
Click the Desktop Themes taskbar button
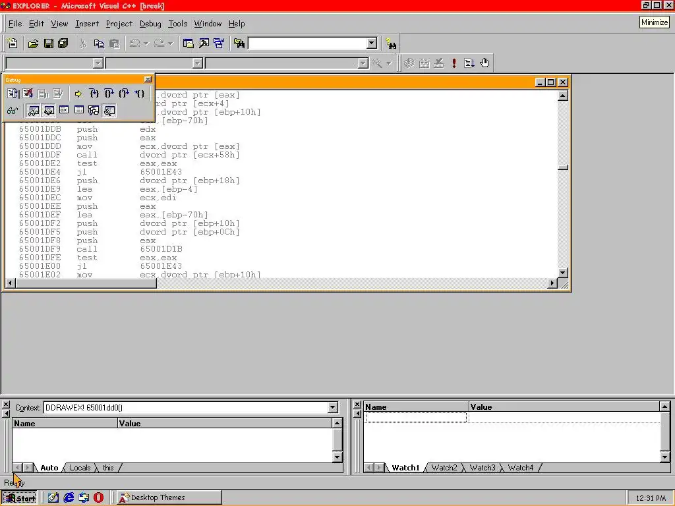(x=169, y=498)
